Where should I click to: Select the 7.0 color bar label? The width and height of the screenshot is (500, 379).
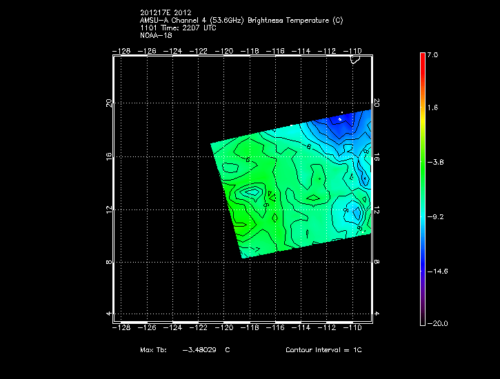[x=432, y=54]
